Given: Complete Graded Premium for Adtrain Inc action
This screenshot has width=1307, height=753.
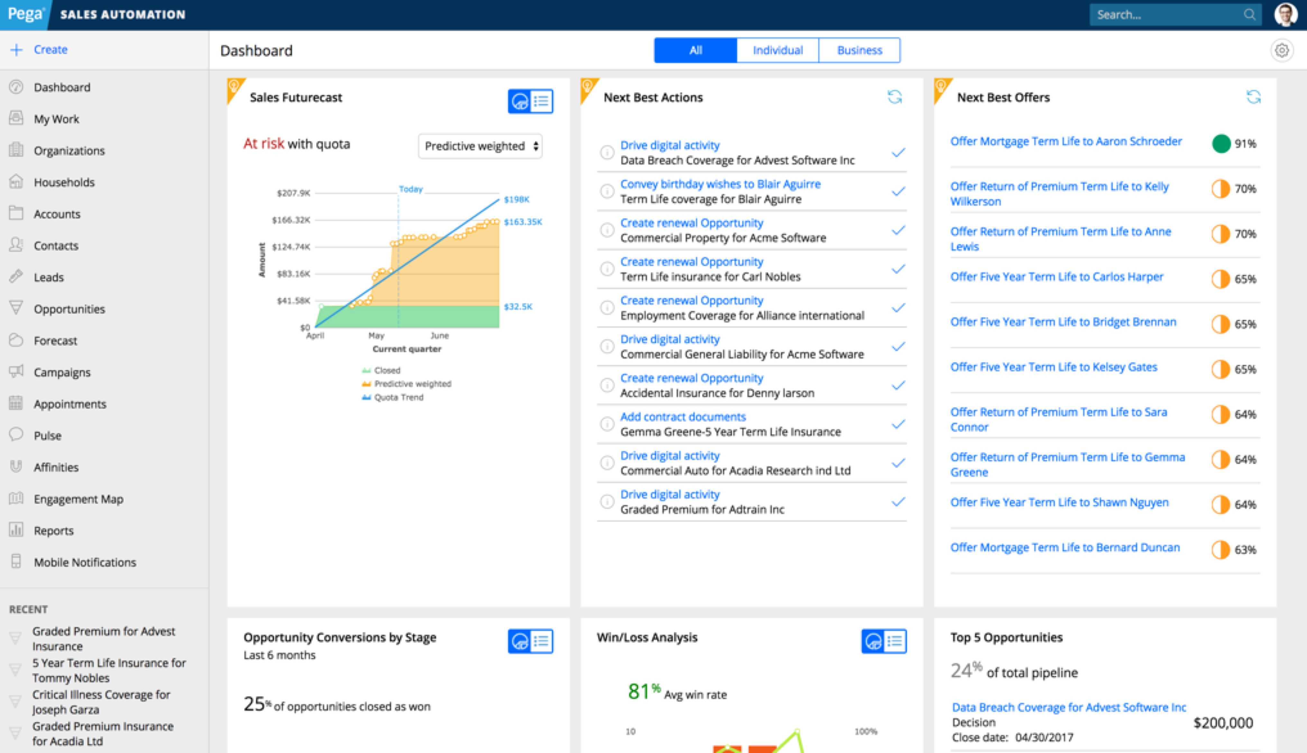Looking at the screenshot, I should tap(898, 502).
